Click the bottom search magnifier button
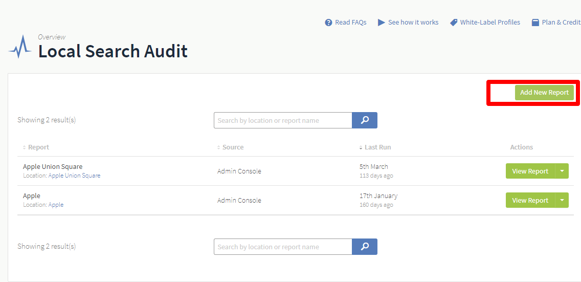The image size is (581, 282). click(x=365, y=247)
